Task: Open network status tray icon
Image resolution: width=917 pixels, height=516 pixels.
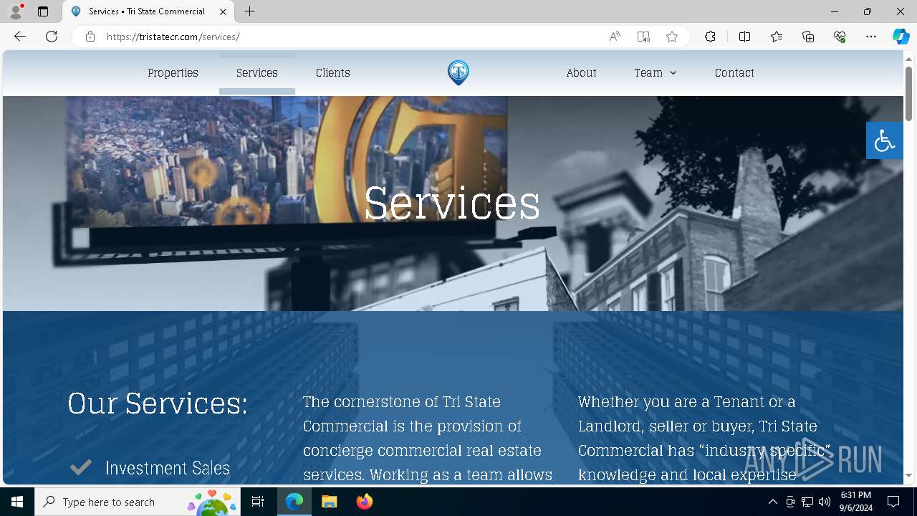Action: [807, 502]
